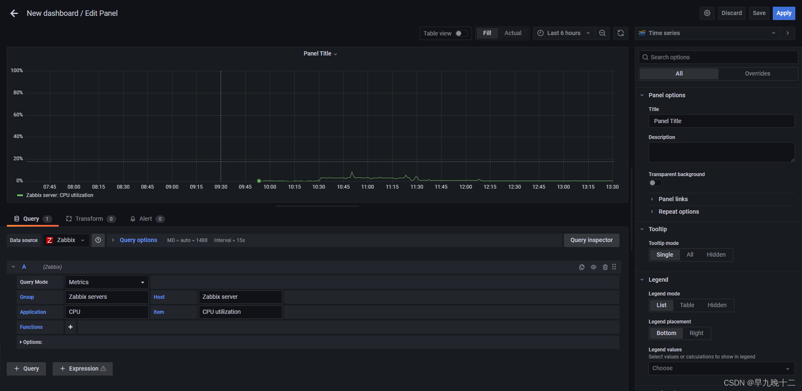The height and width of the screenshot is (391, 802).
Task: Click the Zabbix data source logo
Action: (50, 240)
